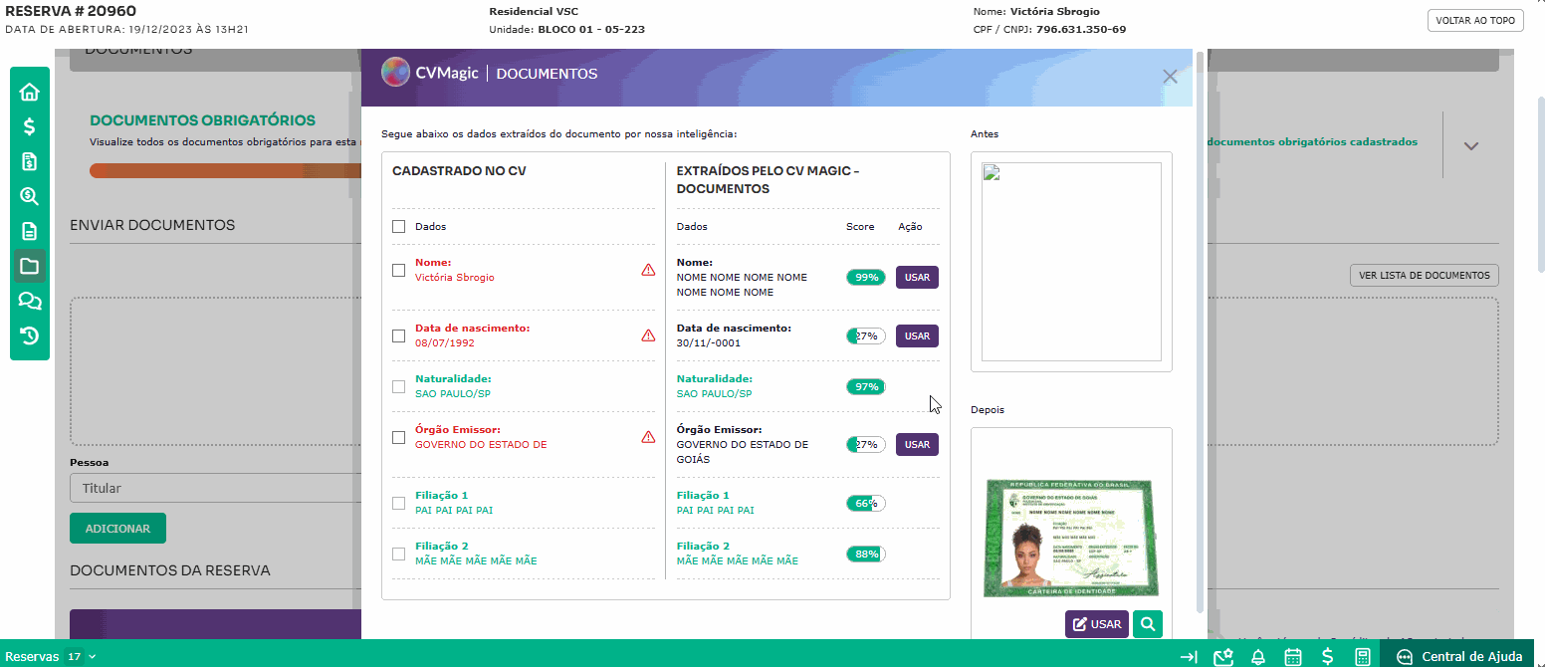Click the 66% score bar for Filiação 1
The image size is (1545, 667).
tap(866, 503)
